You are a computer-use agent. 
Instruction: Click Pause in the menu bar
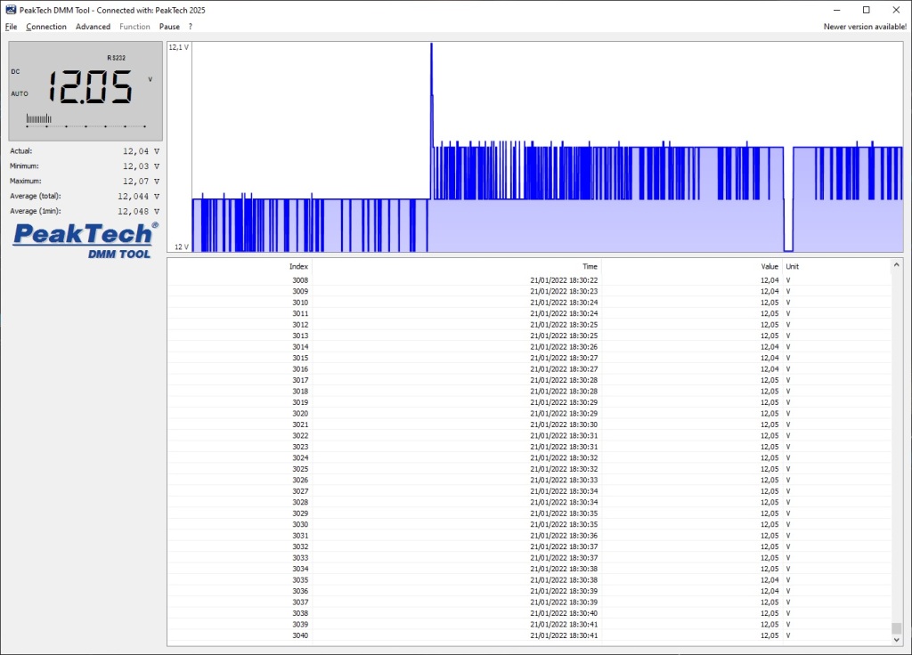(169, 27)
